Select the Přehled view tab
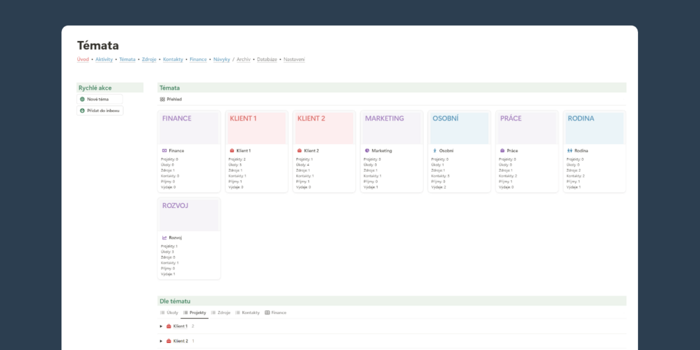 171,100
